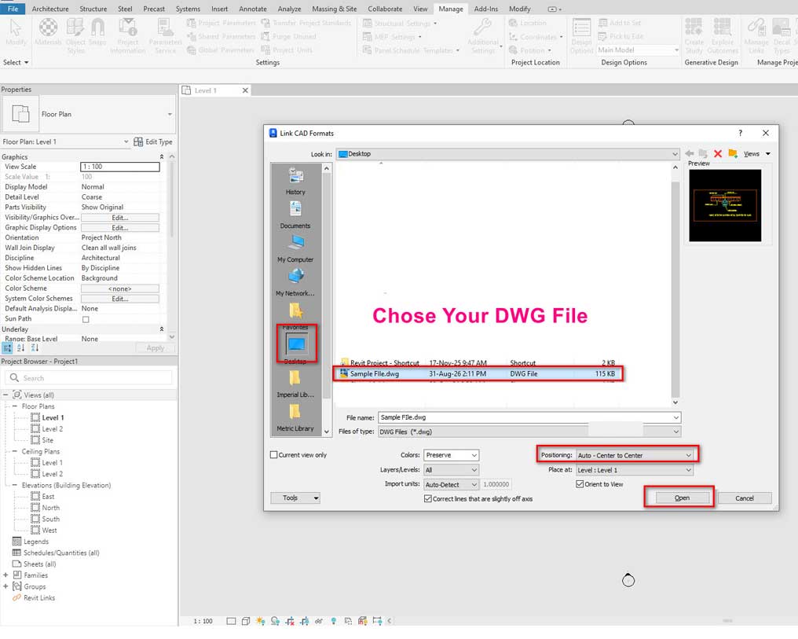798x639 pixels.
Task: Create new folder icon in dialog toolbar
Action: (x=733, y=153)
